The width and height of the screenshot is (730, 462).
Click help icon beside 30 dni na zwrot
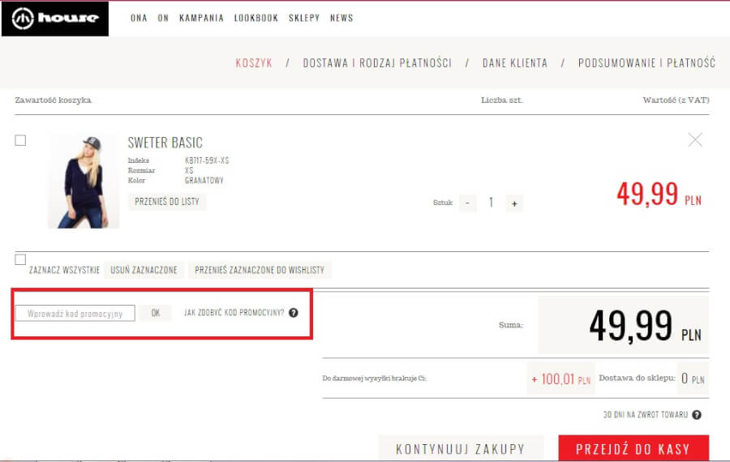696,415
